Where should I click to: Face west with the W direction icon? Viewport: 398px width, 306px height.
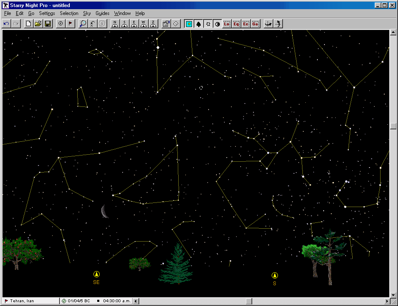tap(144, 24)
